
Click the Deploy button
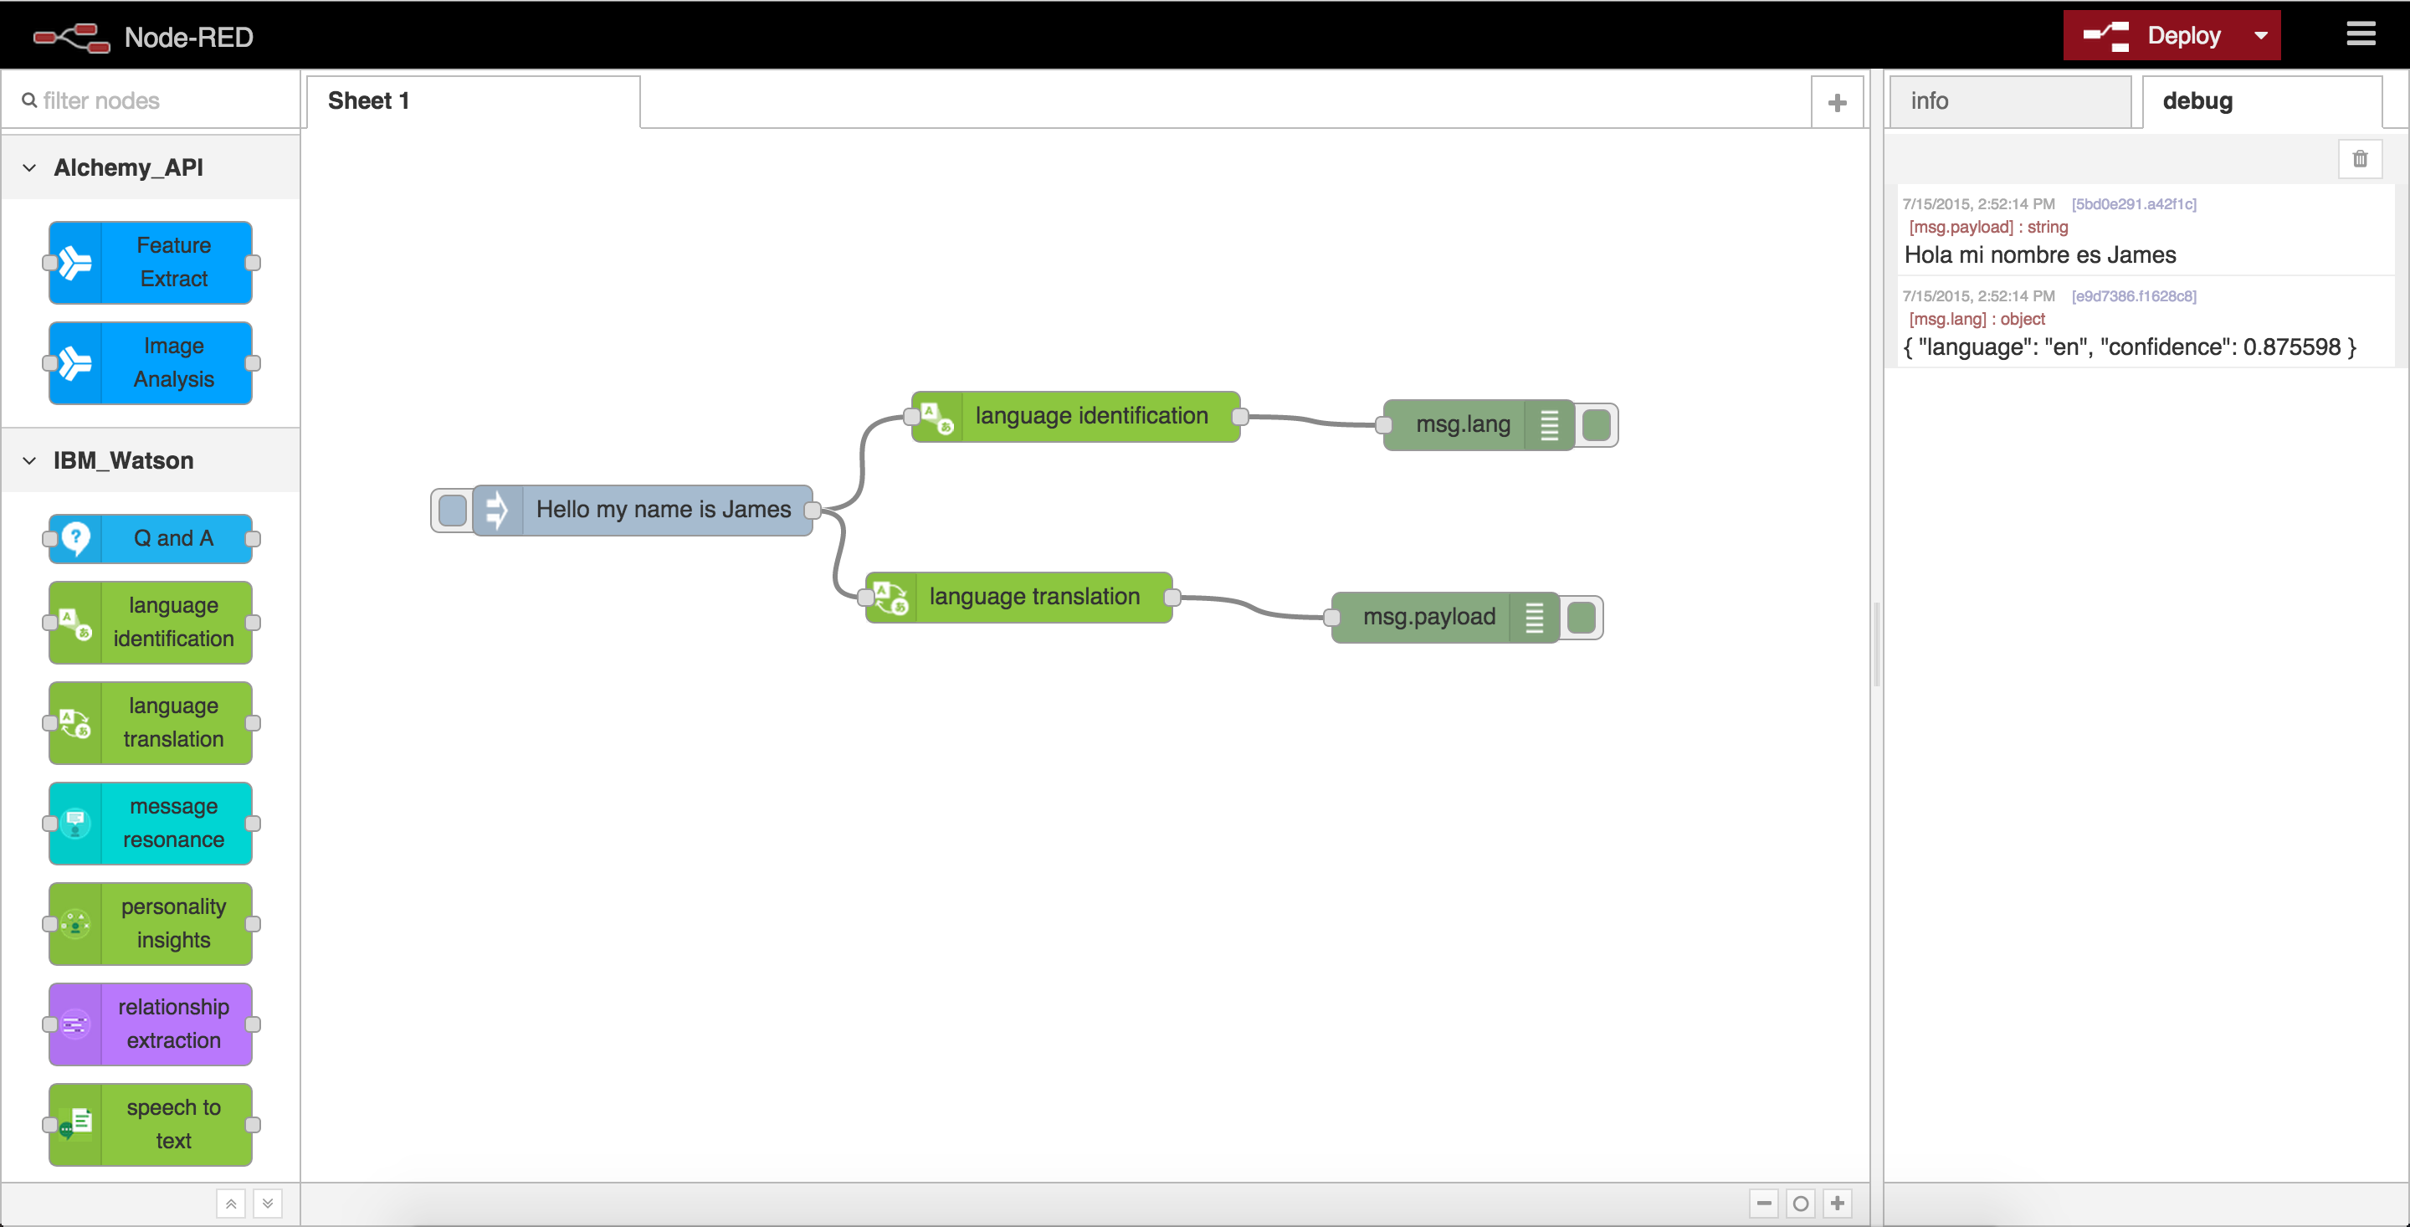click(2151, 35)
